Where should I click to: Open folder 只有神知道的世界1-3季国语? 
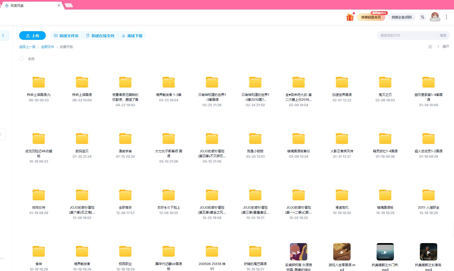pyautogui.click(x=212, y=82)
